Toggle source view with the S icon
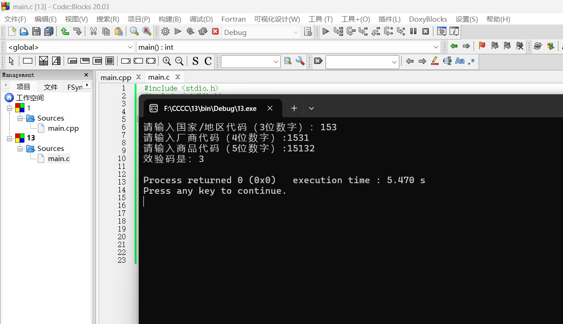 point(196,61)
